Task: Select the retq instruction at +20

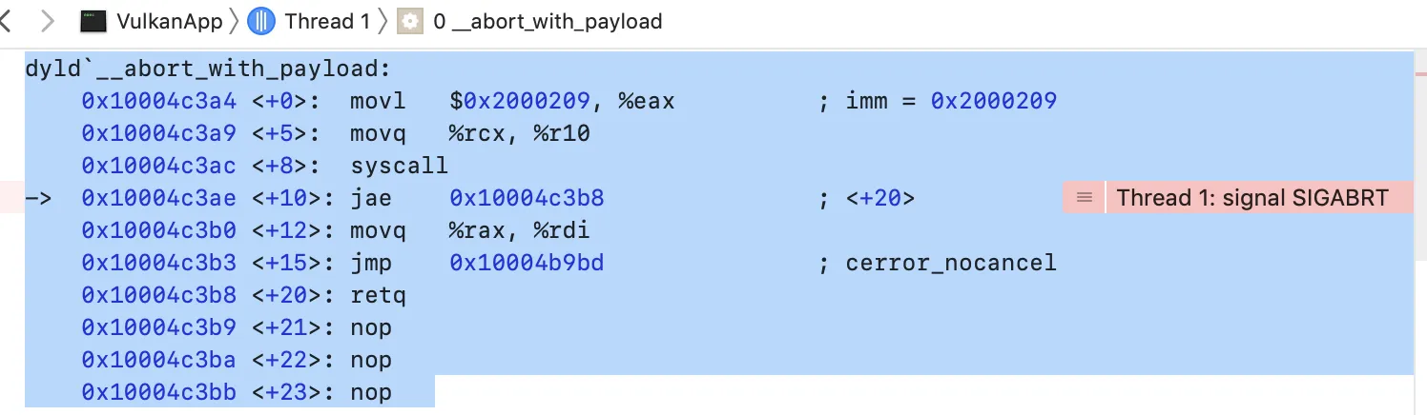Action: click(x=718, y=295)
